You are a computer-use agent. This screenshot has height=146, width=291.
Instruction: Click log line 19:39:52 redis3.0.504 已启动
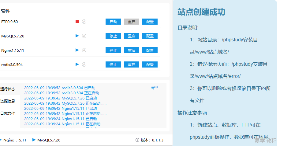click(x=60, y=88)
